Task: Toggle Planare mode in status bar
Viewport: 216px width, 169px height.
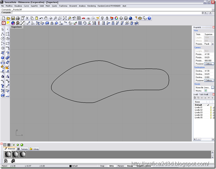Action: (x=121, y=166)
